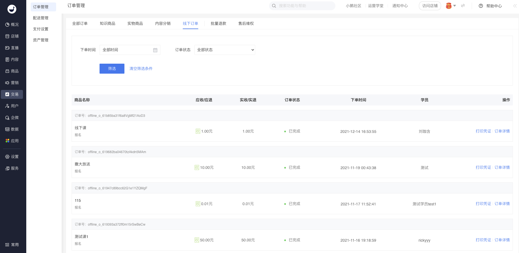Open the avatar account dropdown arrow
Screen dimensions: 519x253
[455, 6]
